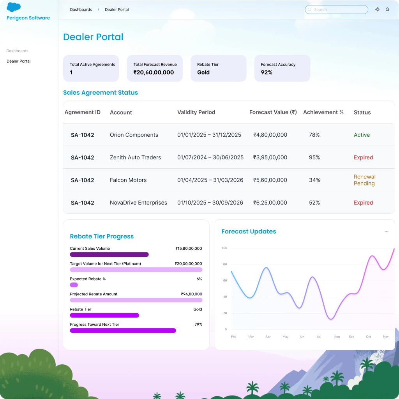Click the Progress Toward Next Tier bar

pyautogui.click(x=123, y=330)
